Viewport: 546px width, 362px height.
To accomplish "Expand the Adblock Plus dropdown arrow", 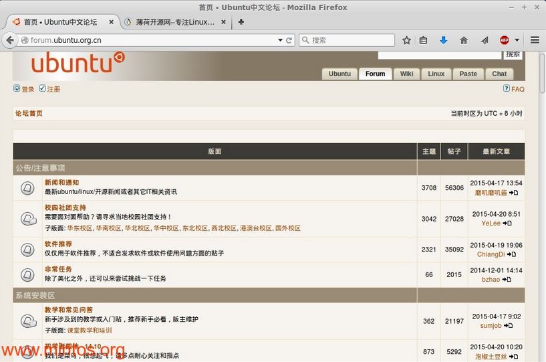I will (517, 40).
